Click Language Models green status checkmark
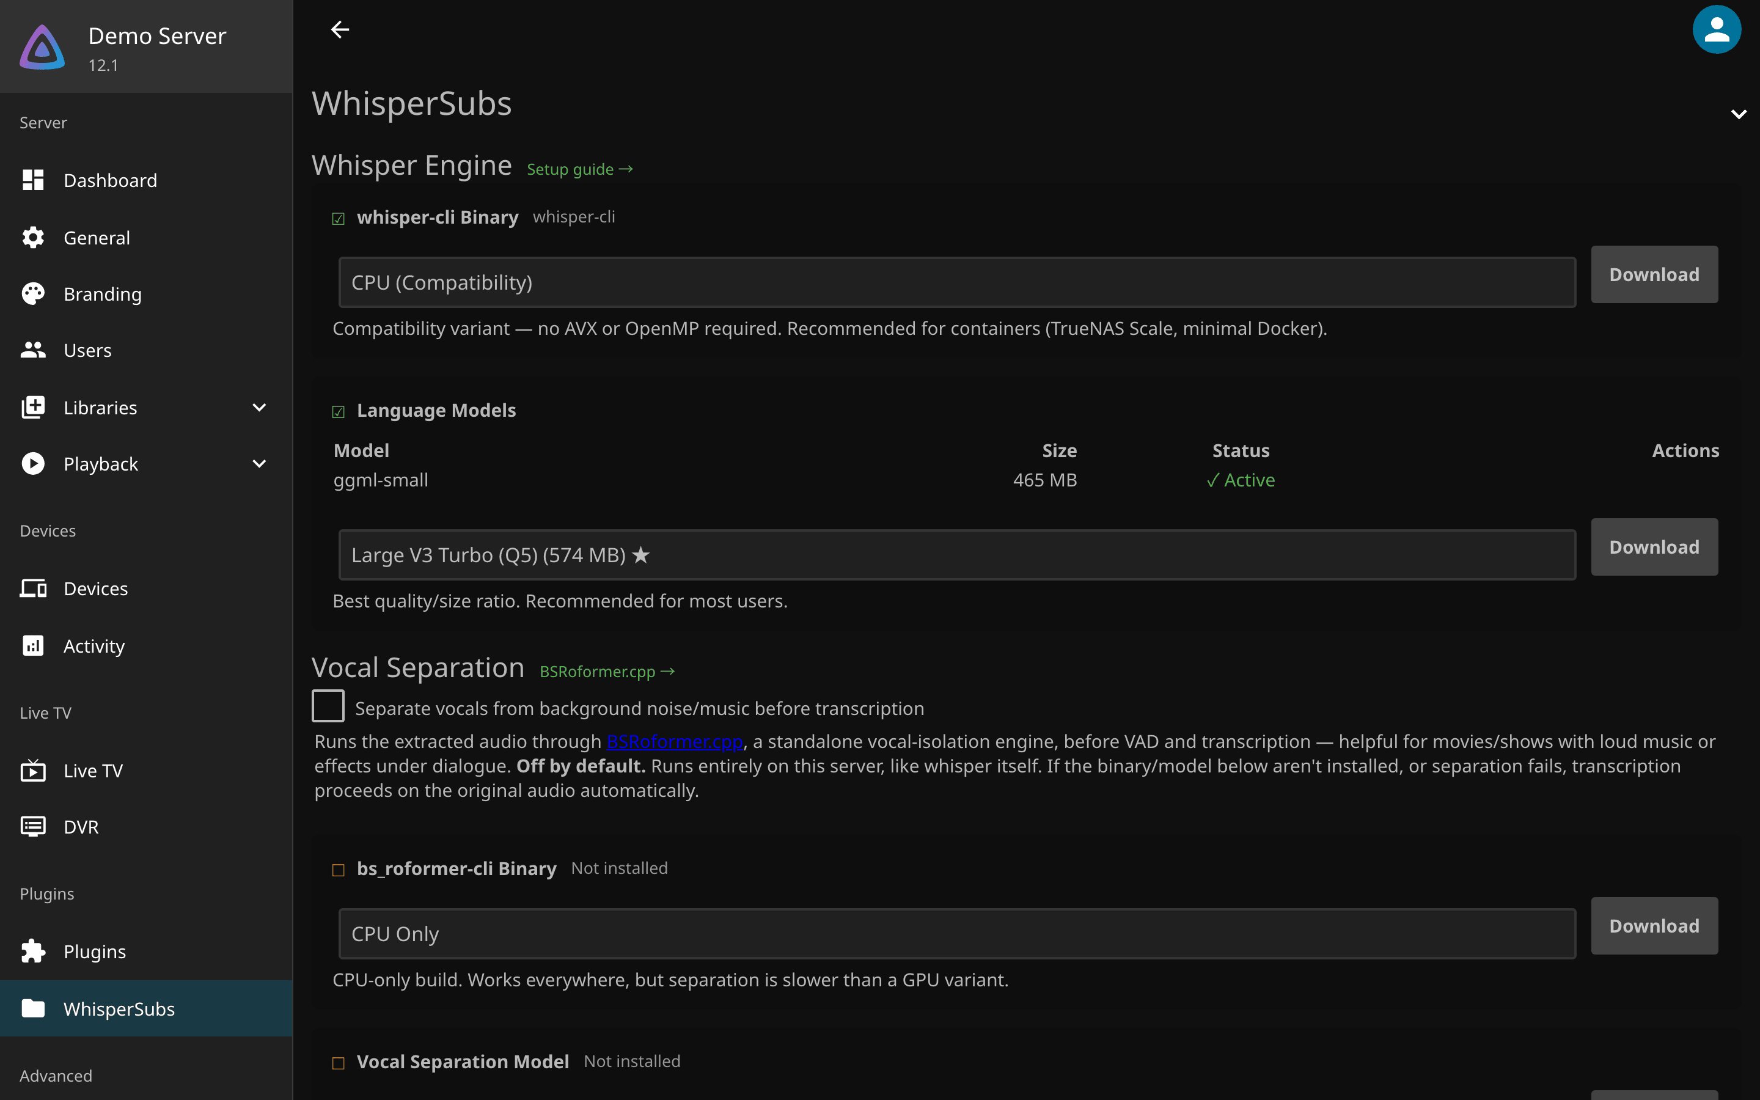Viewport: 1760px width, 1100px height. pyautogui.click(x=338, y=412)
